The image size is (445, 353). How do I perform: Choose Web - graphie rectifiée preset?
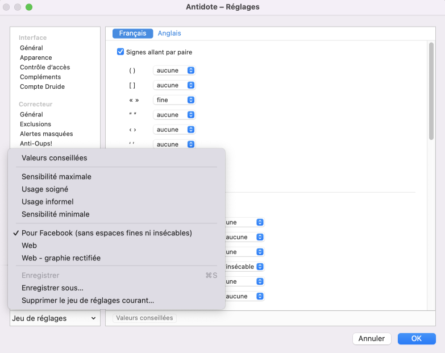click(x=61, y=258)
